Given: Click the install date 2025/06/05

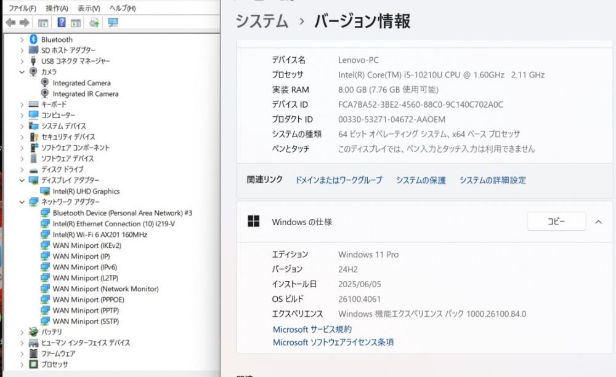Looking at the screenshot, I should pyautogui.click(x=360, y=284).
